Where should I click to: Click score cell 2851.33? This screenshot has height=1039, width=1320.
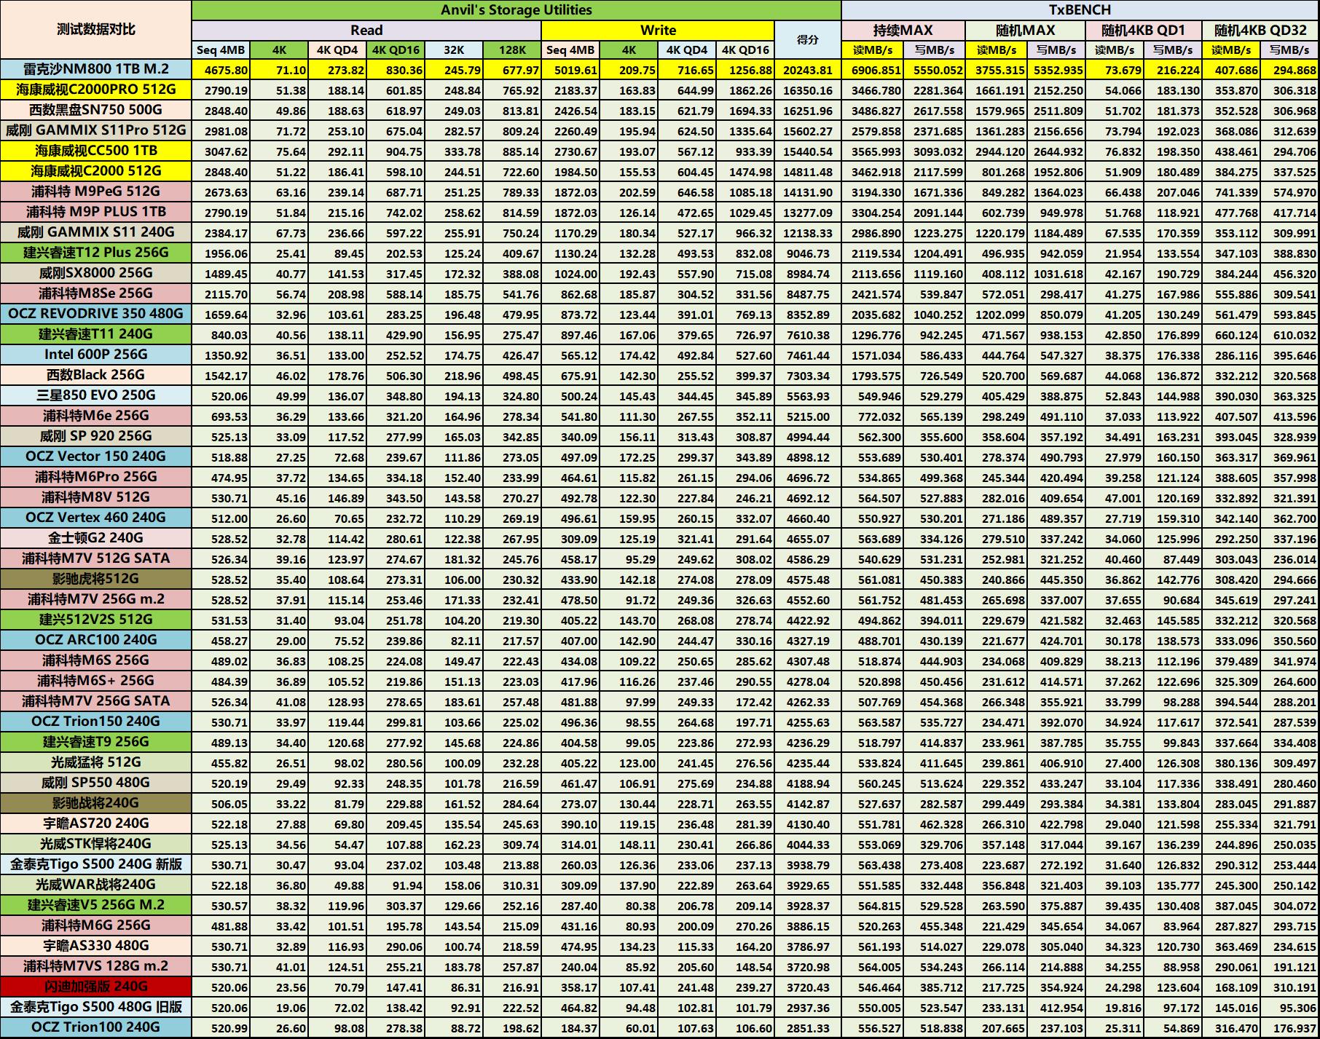point(808,1028)
